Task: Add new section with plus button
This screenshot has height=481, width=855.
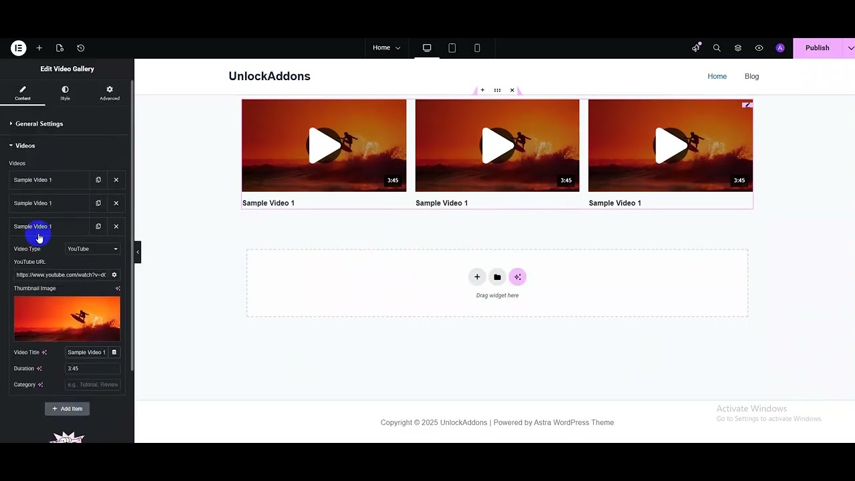Action: (x=477, y=277)
